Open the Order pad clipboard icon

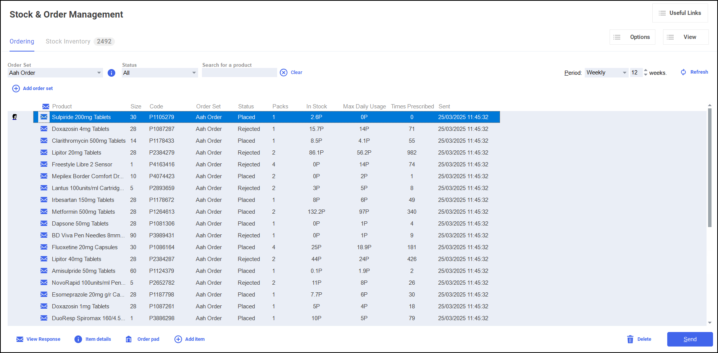129,339
